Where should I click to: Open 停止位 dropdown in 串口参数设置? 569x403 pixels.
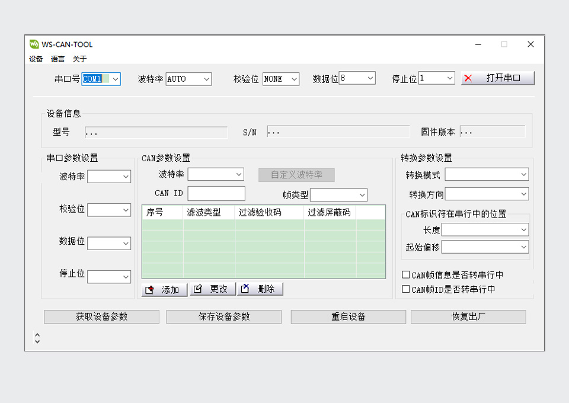pyautogui.click(x=109, y=277)
